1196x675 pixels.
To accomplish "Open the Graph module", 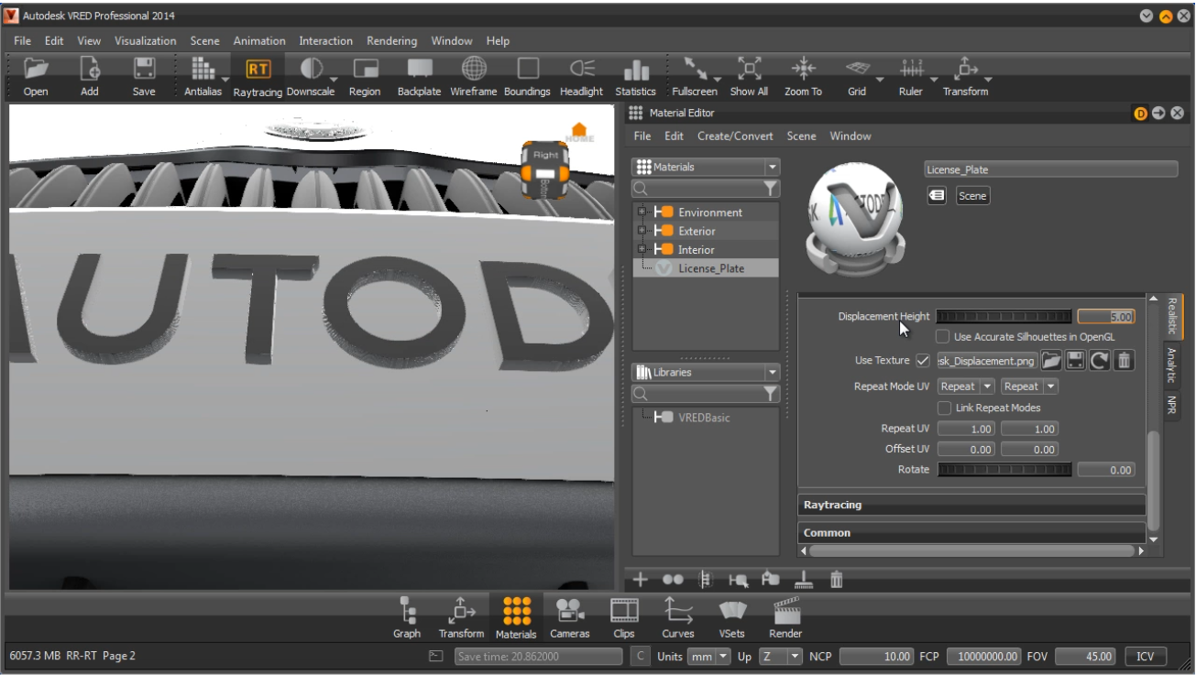I will (x=407, y=617).
